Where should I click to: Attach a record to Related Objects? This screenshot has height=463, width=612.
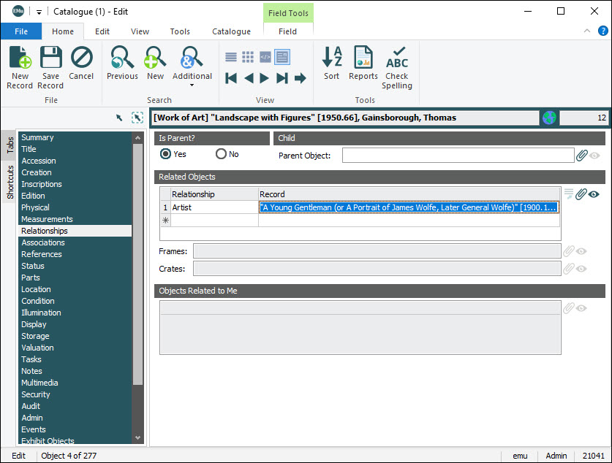tap(581, 194)
